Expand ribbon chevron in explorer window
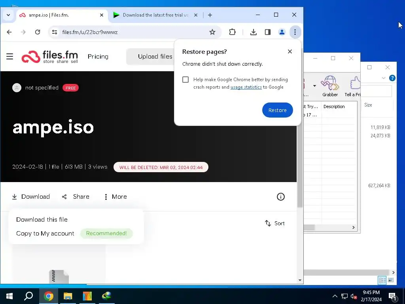The image size is (405, 304). (384, 78)
